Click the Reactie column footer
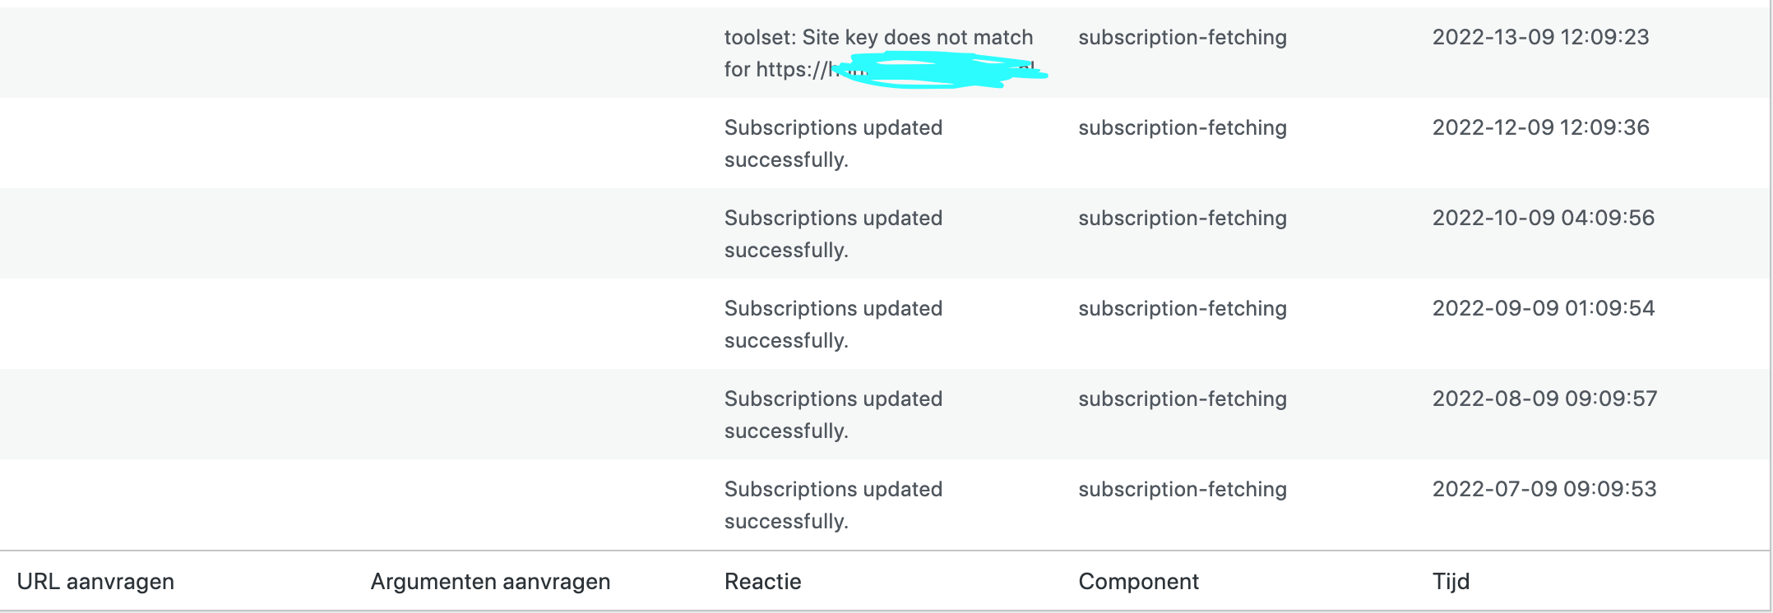 pos(762,582)
